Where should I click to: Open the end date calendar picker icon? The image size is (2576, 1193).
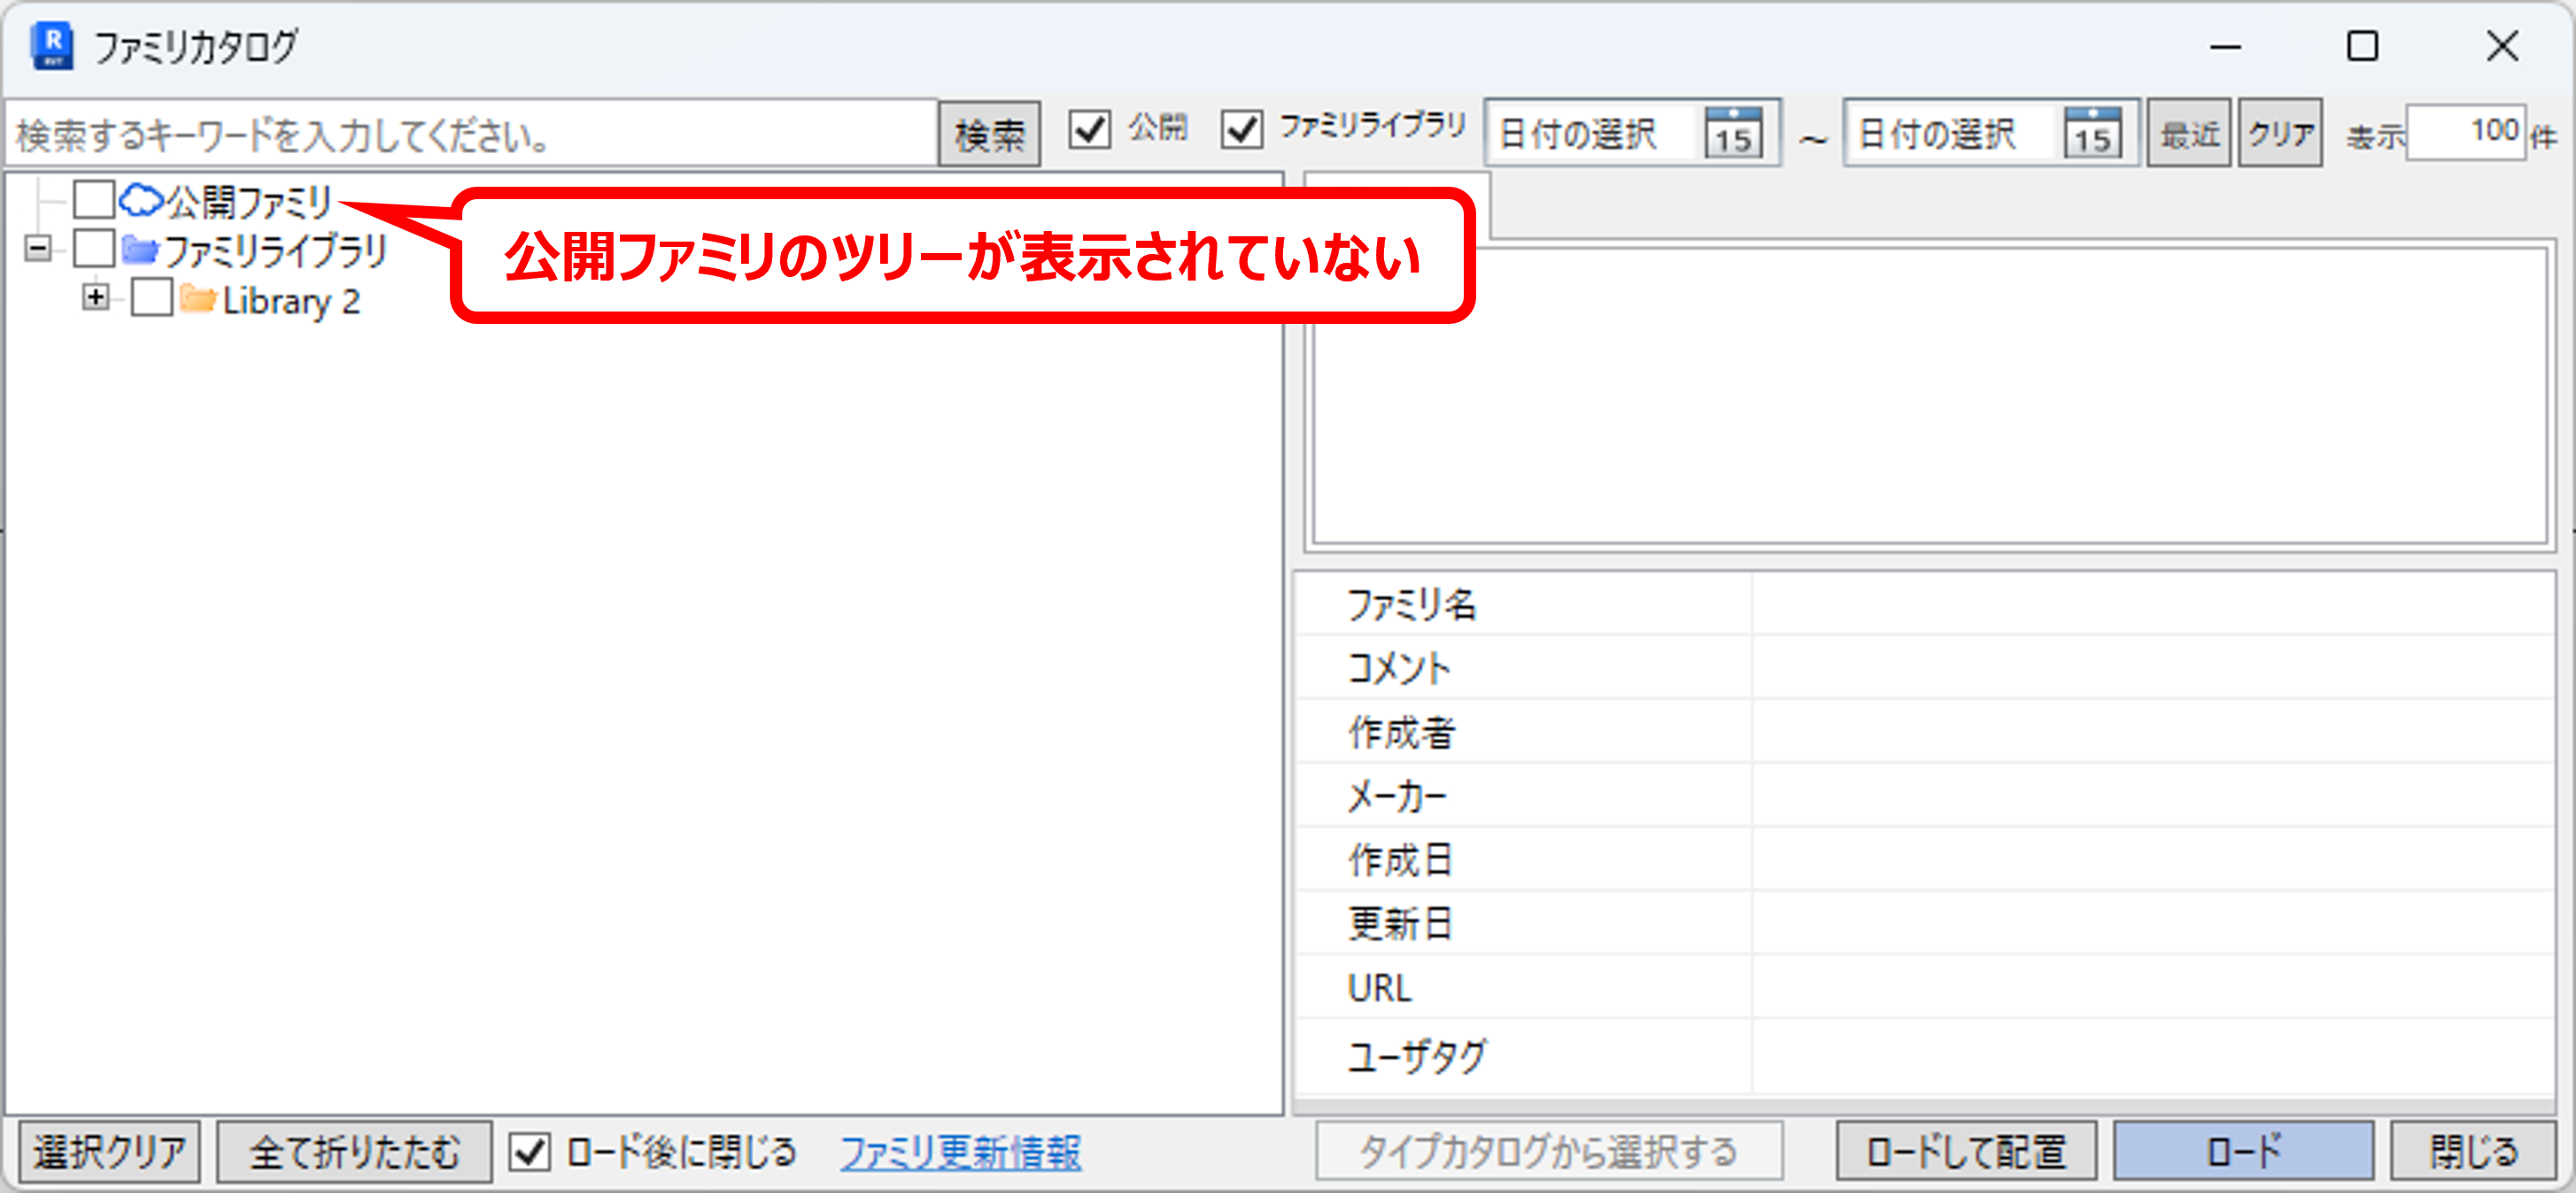[2092, 133]
